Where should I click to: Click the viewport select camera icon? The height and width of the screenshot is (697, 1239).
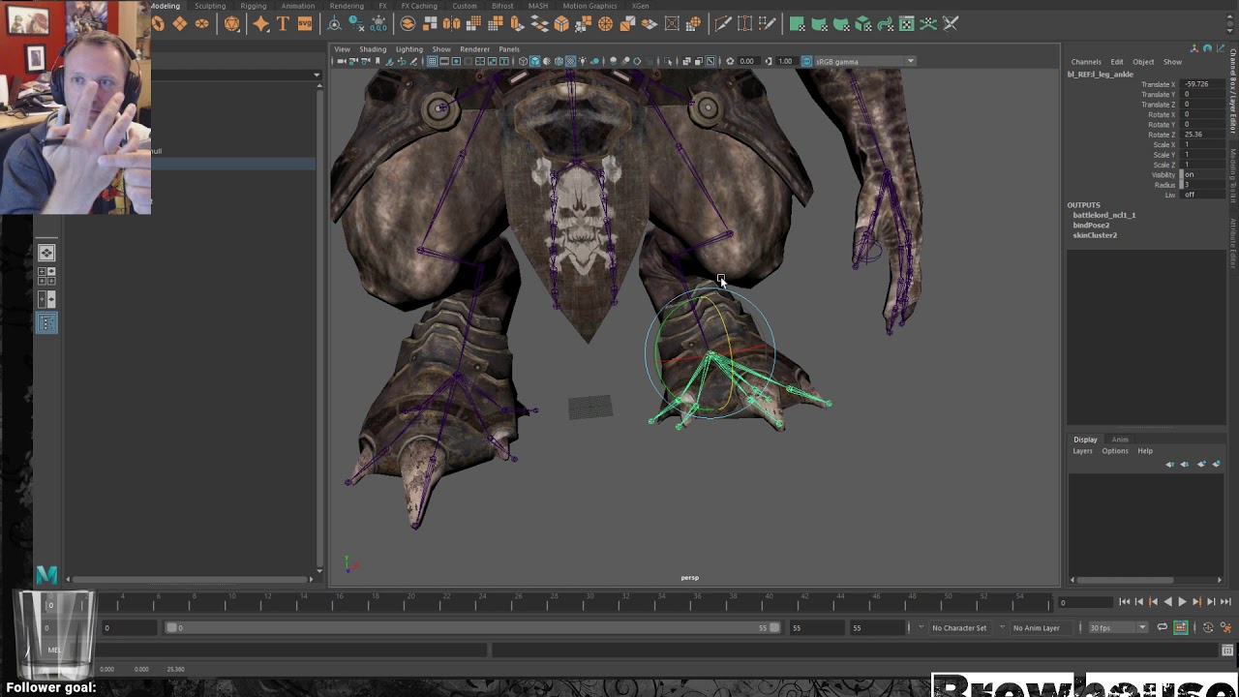[x=341, y=61]
